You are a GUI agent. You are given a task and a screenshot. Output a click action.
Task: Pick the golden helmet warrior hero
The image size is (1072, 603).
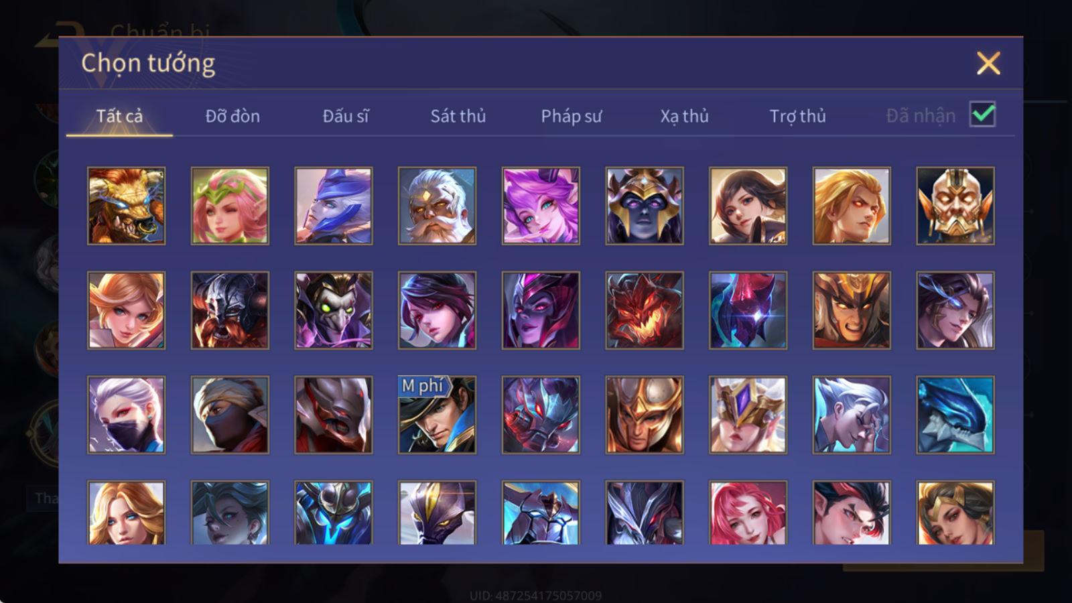click(645, 415)
